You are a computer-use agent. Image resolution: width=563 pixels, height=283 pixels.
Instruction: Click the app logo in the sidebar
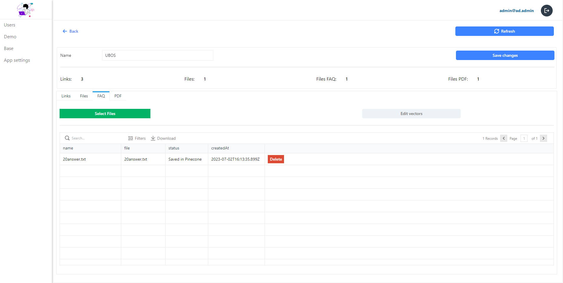[x=26, y=10]
